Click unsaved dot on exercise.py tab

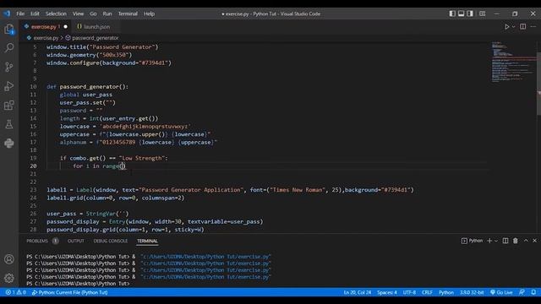coord(65,26)
